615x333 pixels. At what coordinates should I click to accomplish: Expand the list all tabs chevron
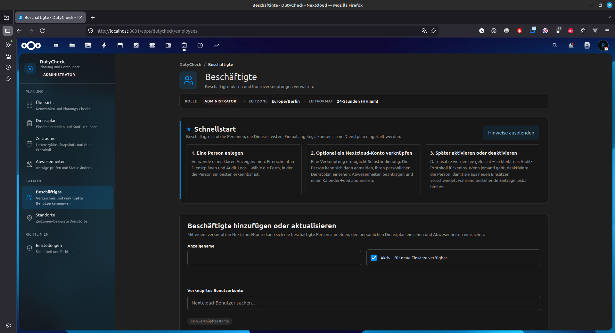point(608,17)
